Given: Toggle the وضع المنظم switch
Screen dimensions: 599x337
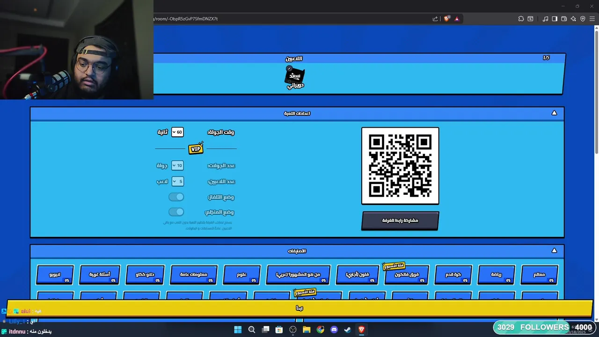Looking at the screenshot, I should point(176,212).
